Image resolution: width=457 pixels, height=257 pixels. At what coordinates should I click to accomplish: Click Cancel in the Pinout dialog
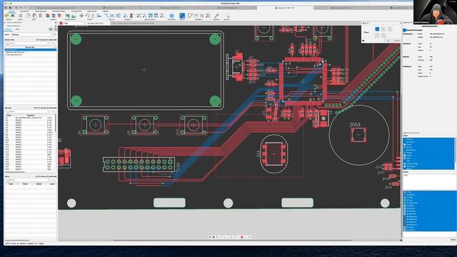397,41
